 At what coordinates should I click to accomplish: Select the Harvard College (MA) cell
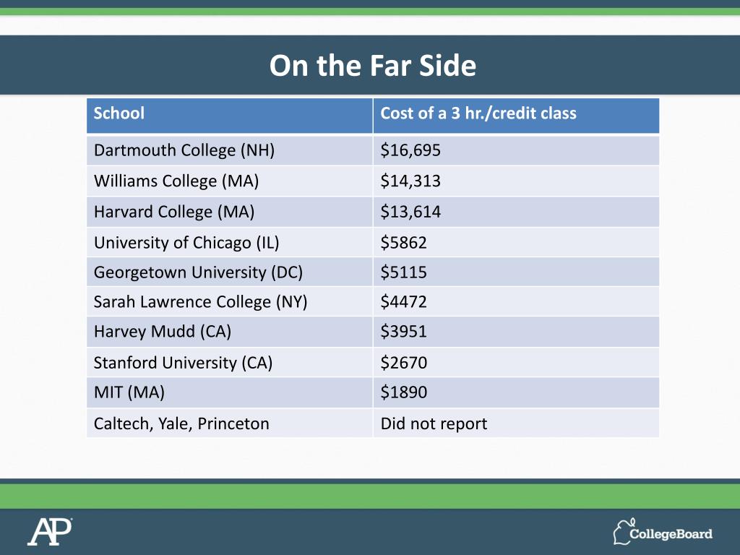click(x=174, y=212)
